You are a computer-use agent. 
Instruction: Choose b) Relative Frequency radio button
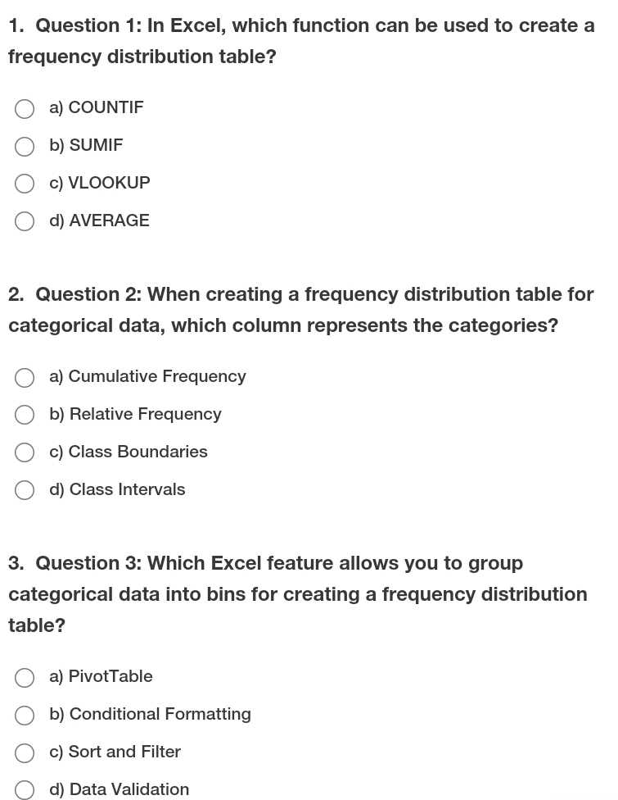coord(25,416)
